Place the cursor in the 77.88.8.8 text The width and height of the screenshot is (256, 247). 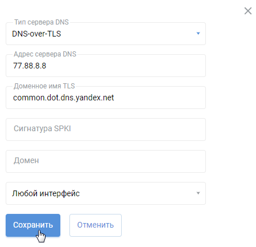click(x=30, y=66)
